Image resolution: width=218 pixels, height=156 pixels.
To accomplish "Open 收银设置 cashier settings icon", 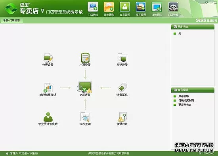I will tap(48, 59).
